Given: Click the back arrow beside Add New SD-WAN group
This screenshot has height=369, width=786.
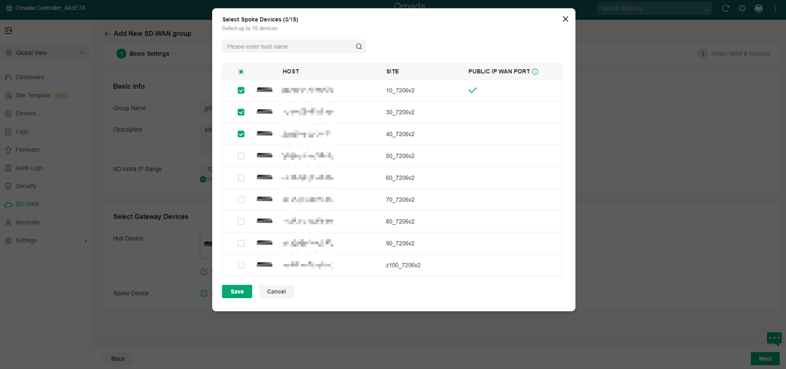Looking at the screenshot, I should point(107,33).
